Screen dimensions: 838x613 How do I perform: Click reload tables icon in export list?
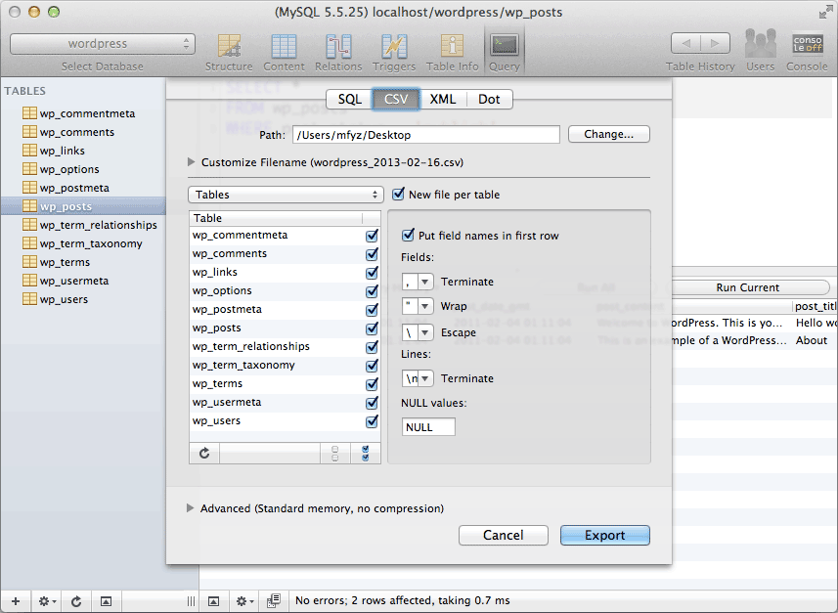click(204, 454)
